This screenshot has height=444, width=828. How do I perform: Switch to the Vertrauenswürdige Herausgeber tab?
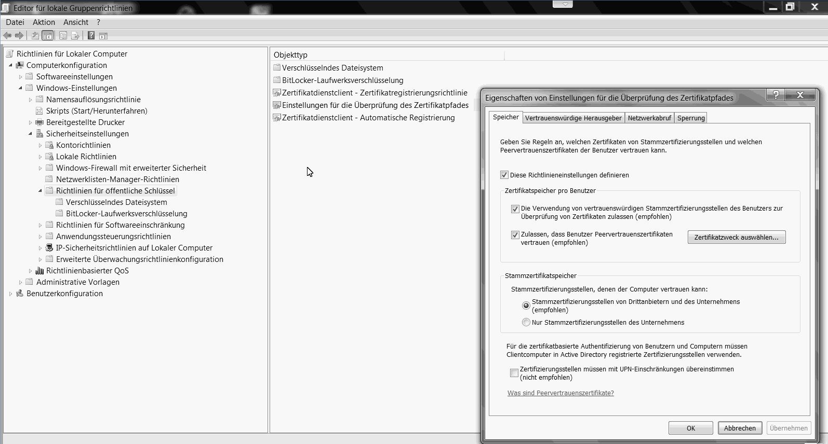573,118
